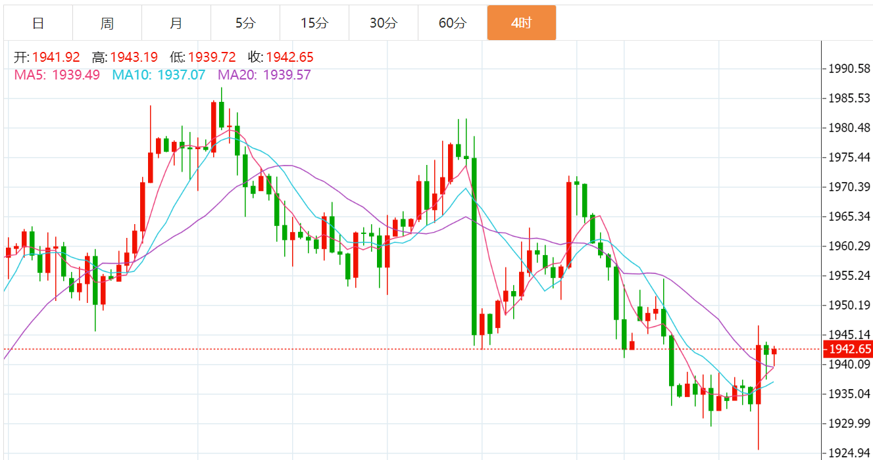Click the rightmost candlestick on the chart
This screenshot has height=460, width=873.
pyautogui.click(x=774, y=352)
